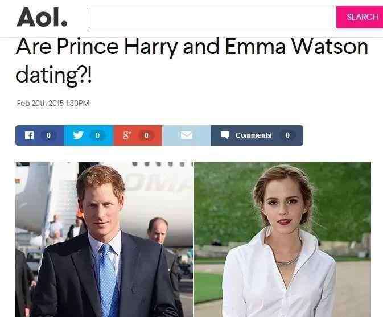Share via the Facebook icon
The height and width of the screenshot is (317, 383).
30,135
